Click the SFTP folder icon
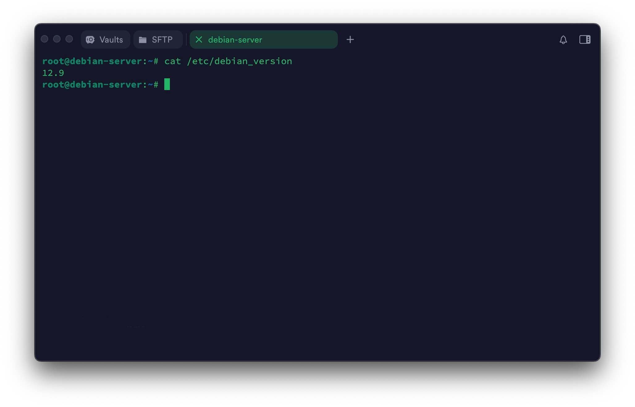Image resolution: width=635 pixels, height=407 pixels. [x=142, y=40]
